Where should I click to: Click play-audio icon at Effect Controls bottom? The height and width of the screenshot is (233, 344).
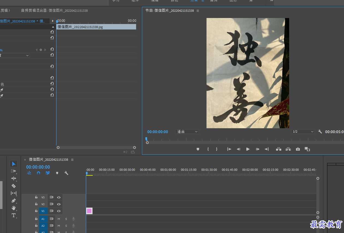[125, 152]
